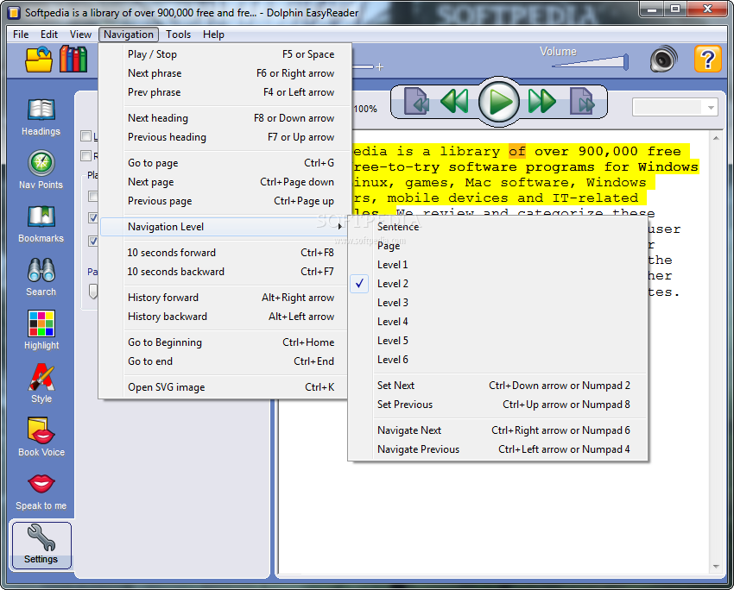The height and width of the screenshot is (590, 734).
Task: Select Previous heading menu entry
Action: (225, 137)
